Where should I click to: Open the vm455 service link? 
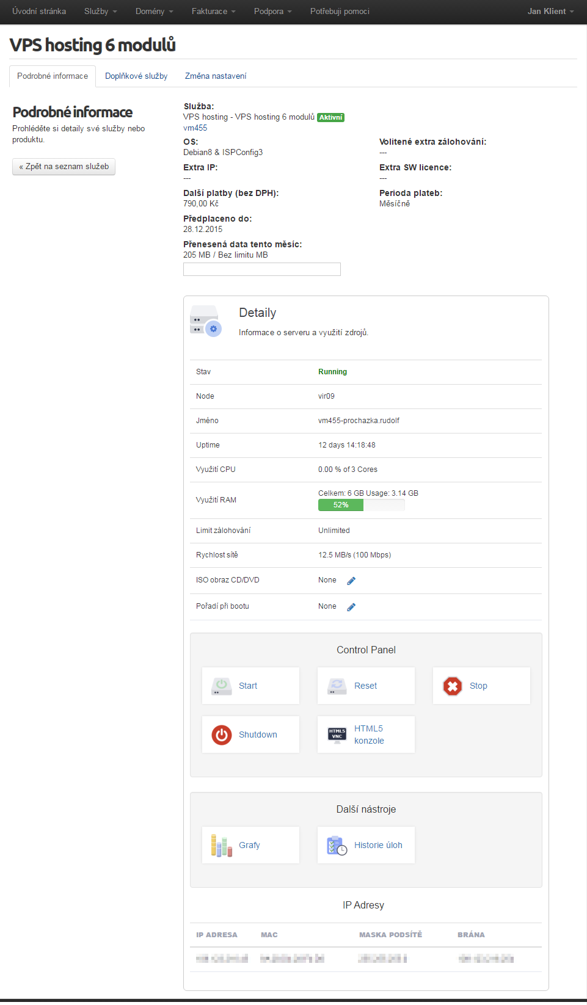tap(195, 128)
